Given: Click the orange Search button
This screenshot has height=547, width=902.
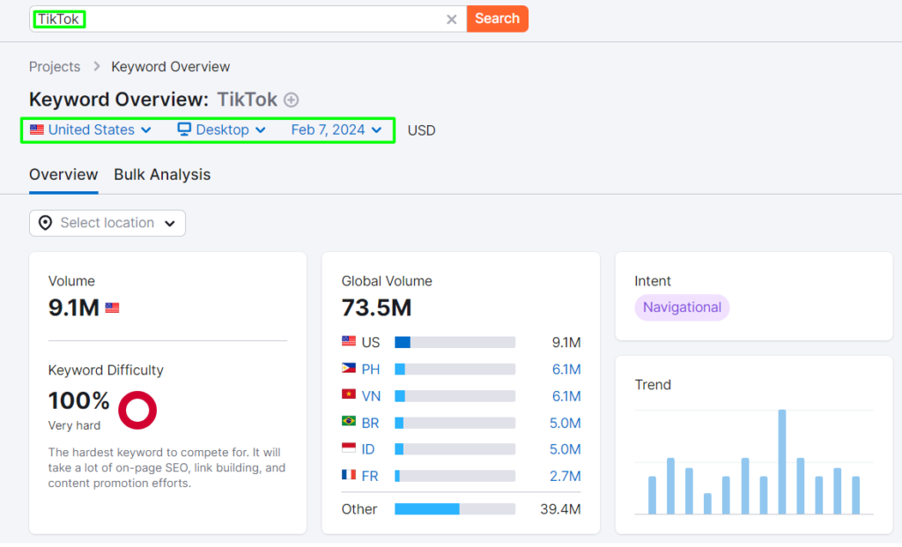Looking at the screenshot, I should [x=498, y=18].
